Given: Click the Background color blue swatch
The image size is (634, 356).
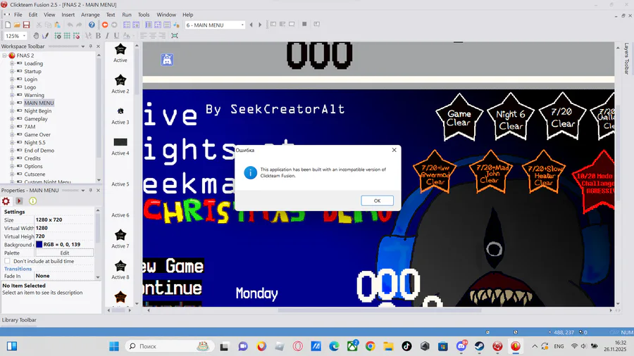Looking at the screenshot, I should [x=39, y=245].
